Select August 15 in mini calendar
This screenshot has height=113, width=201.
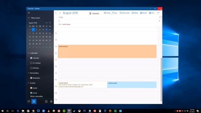33,37
